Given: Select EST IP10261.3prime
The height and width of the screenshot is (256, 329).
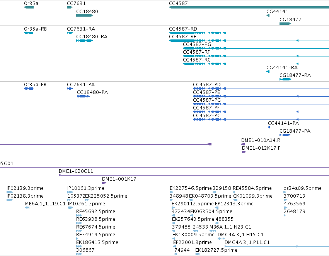Looking at the screenshot, I should click(70, 208).
